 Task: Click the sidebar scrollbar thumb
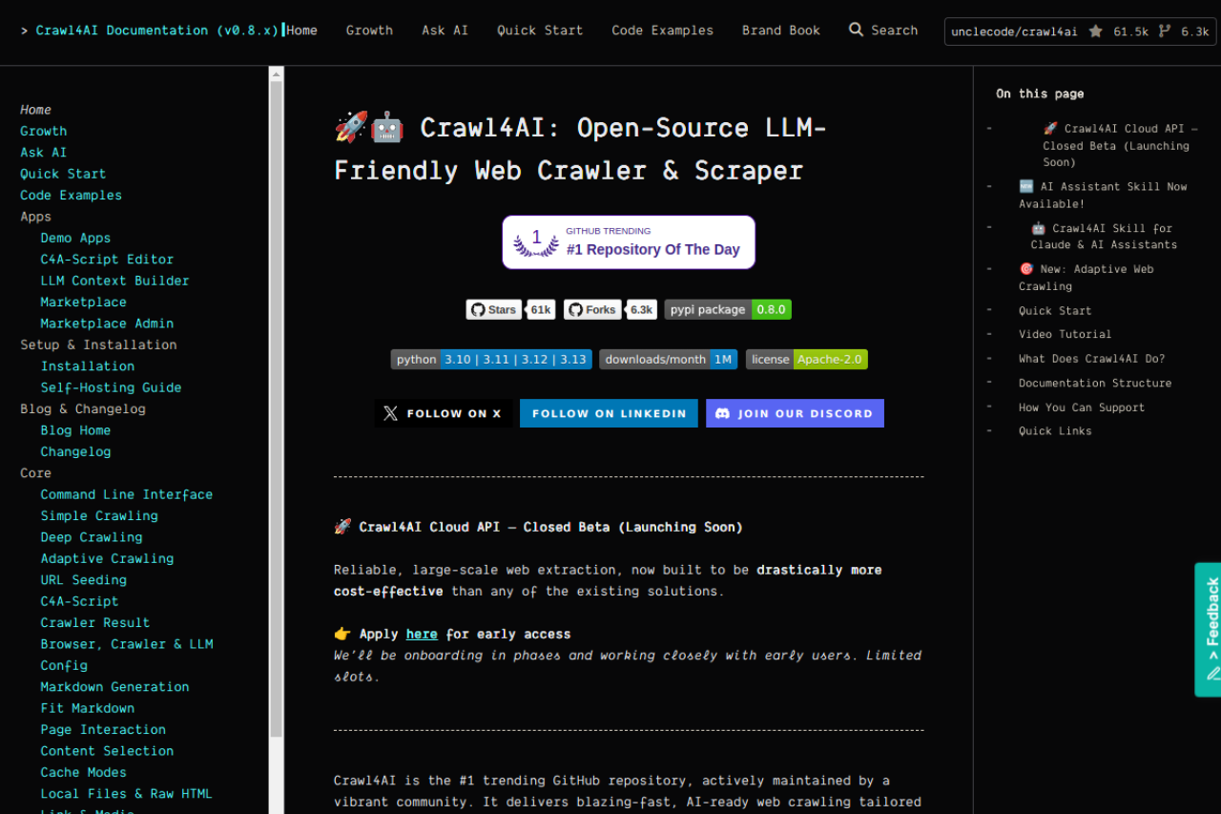coord(276,410)
